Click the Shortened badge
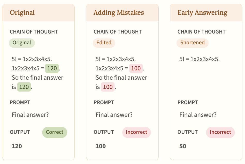 [x=192, y=43]
